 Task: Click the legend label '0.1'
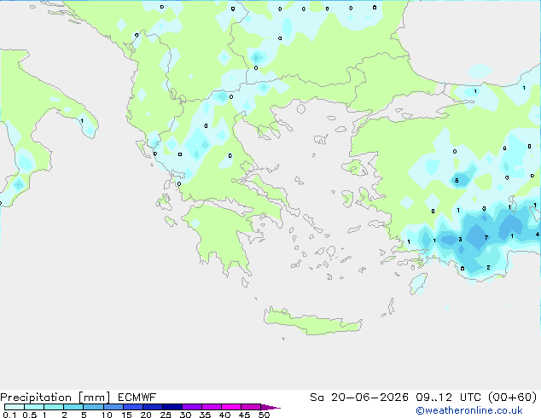tap(9, 415)
